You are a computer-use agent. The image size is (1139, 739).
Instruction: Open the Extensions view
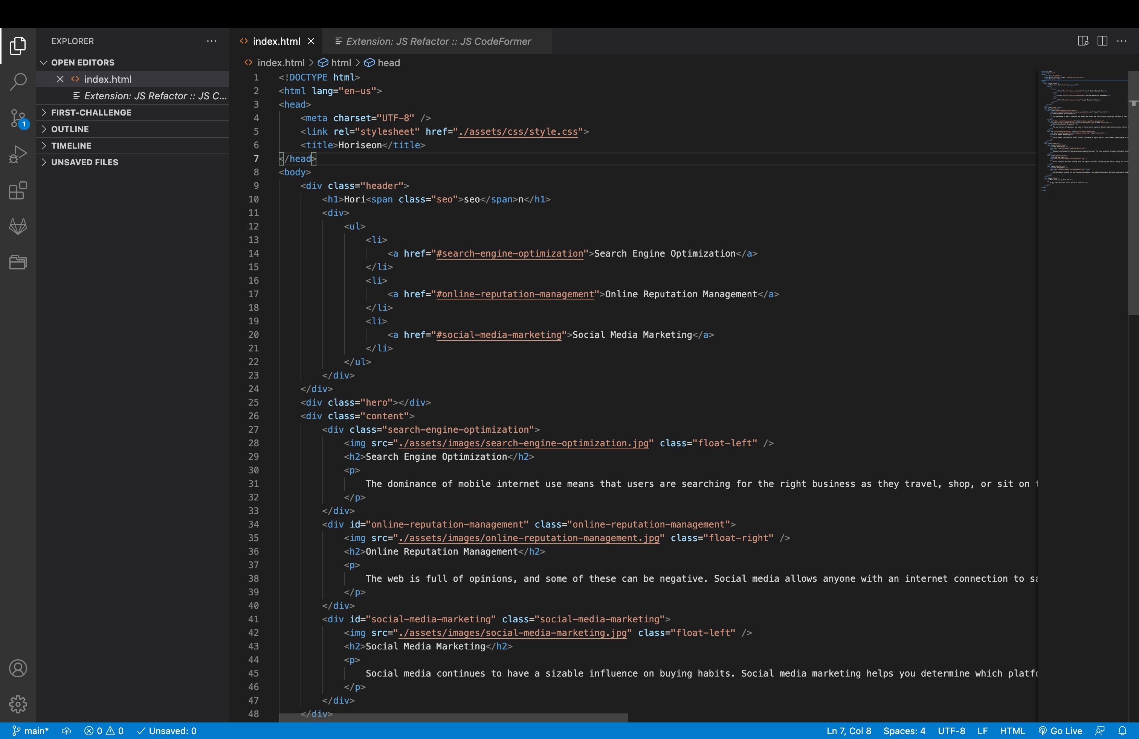[x=18, y=190]
